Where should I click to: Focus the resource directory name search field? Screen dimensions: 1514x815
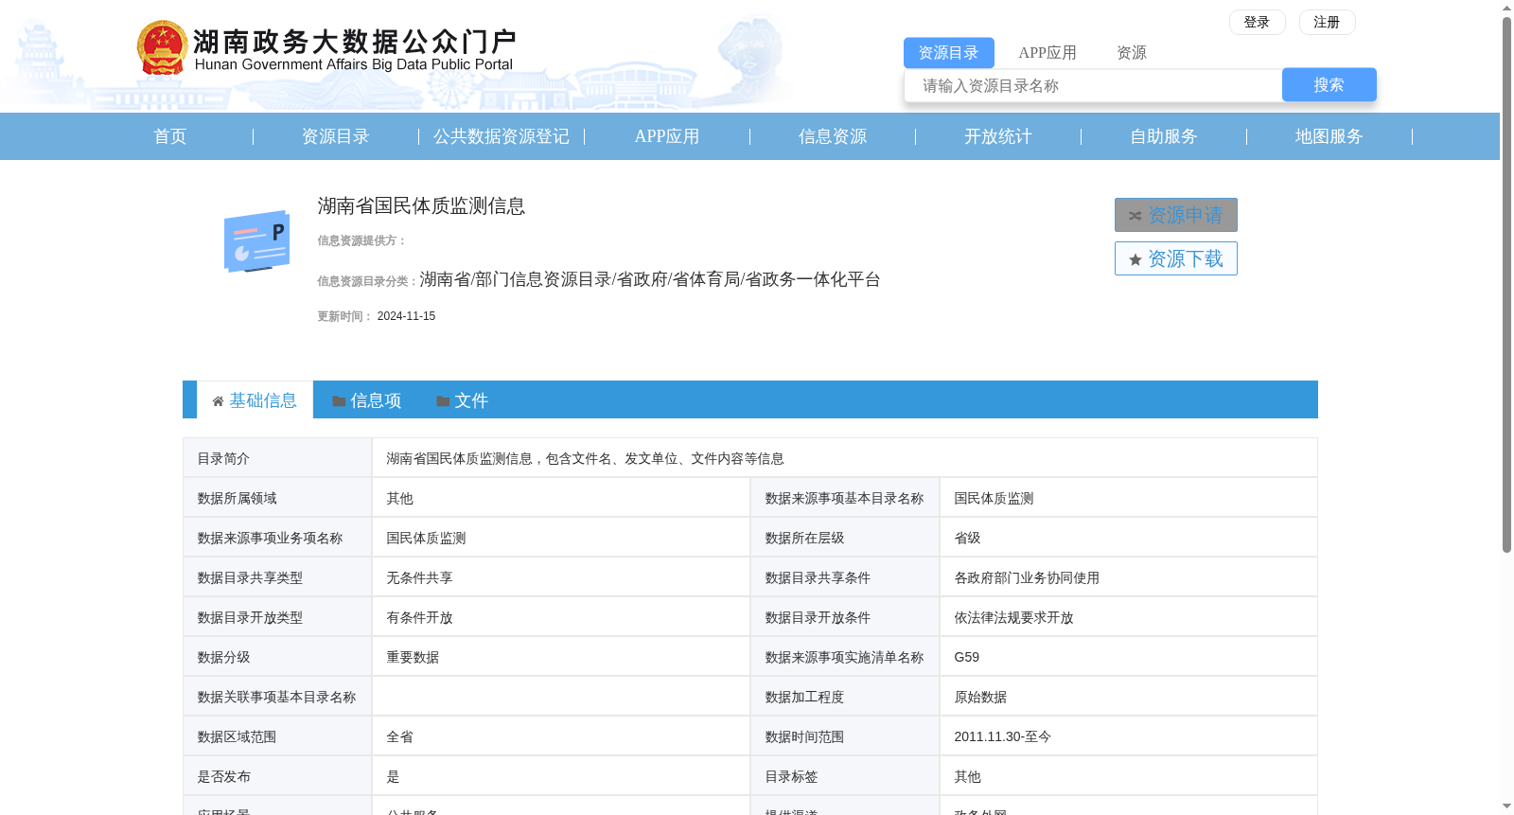(1094, 86)
